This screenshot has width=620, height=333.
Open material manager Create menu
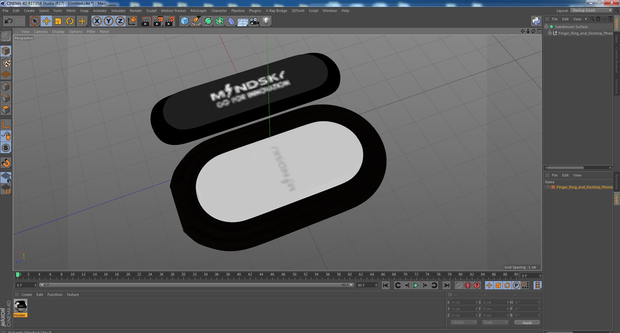tap(26, 295)
